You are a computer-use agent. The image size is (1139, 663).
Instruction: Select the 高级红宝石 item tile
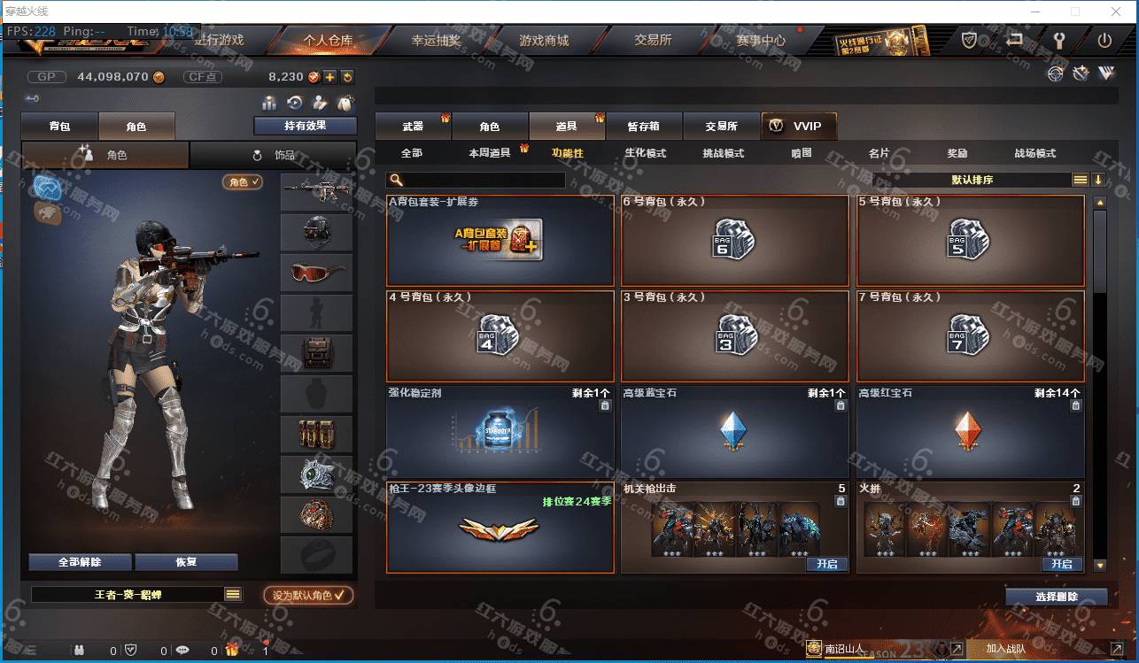pos(971,431)
